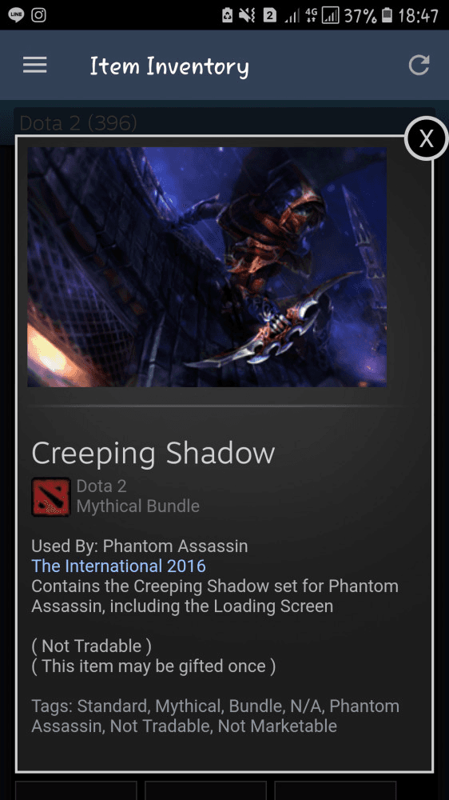
Task: Select the middle inventory tile below the popup
Action: point(205,790)
